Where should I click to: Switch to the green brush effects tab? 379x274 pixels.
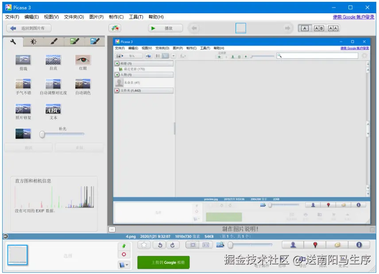[74, 42]
